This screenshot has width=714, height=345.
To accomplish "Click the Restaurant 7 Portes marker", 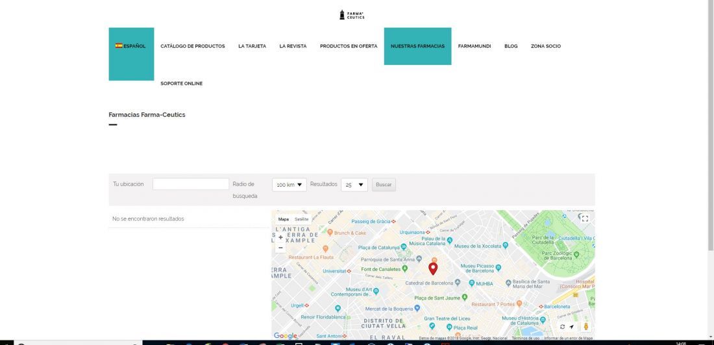I will 519,303.
